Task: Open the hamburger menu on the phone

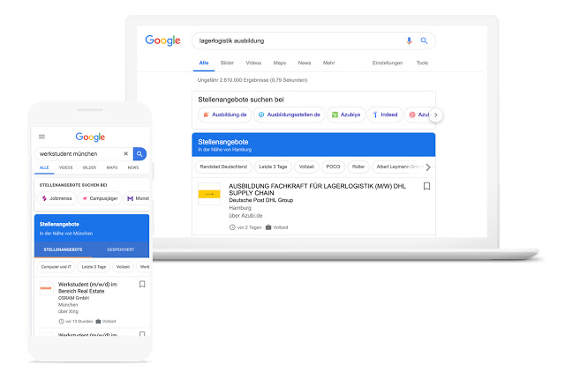Action: pos(41,137)
